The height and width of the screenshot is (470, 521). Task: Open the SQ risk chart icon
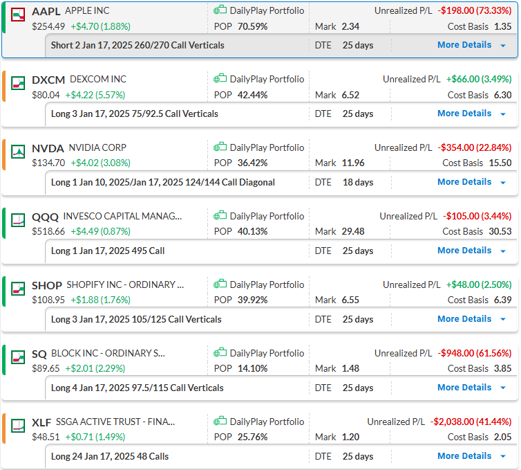point(18,357)
